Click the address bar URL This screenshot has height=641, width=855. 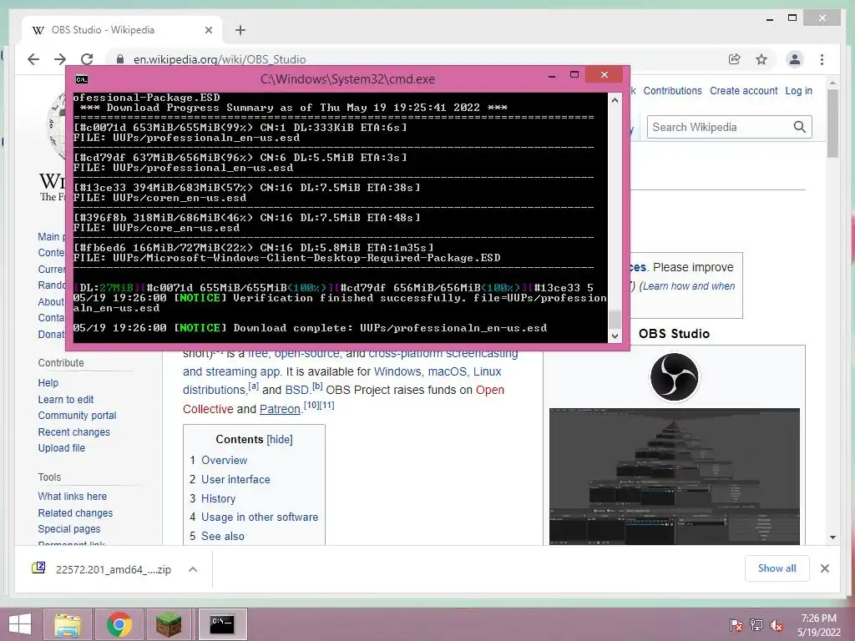[220, 59]
